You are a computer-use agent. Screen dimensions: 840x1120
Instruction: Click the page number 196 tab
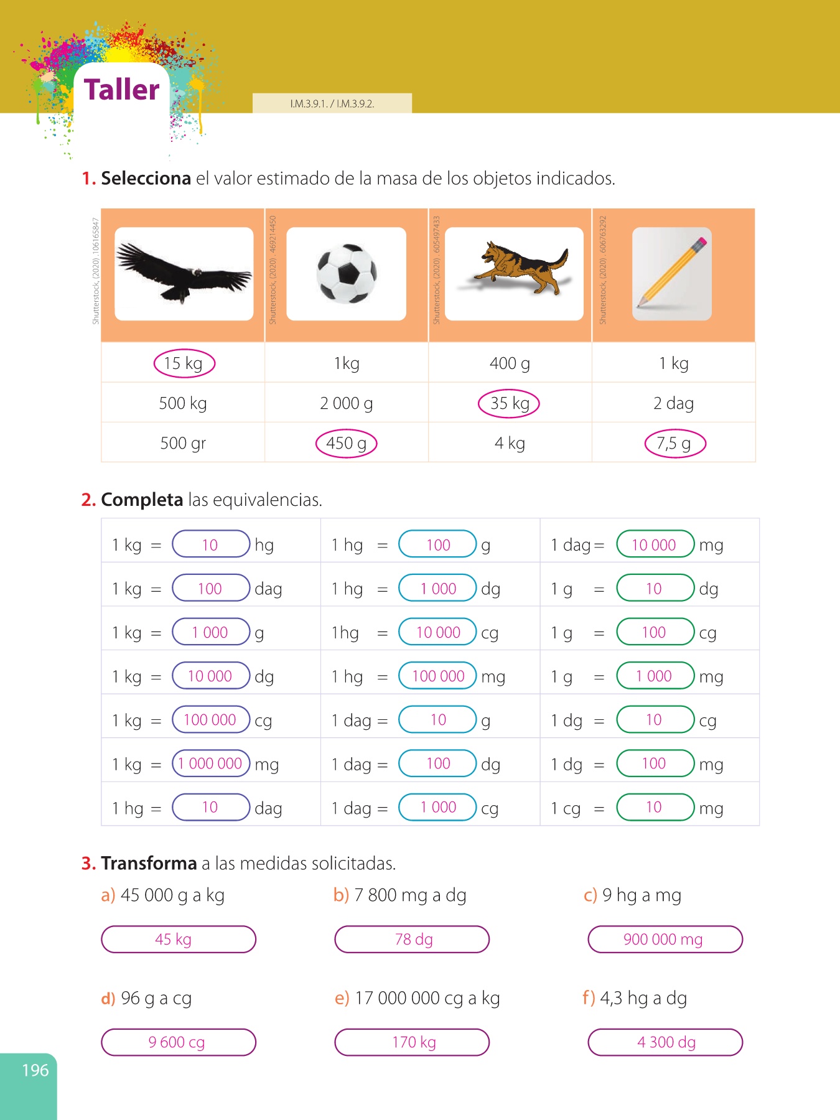pos(35,1070)
